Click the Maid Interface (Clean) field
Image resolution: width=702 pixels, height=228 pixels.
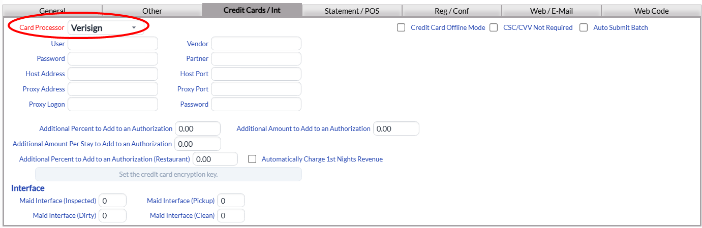point(231,216)
